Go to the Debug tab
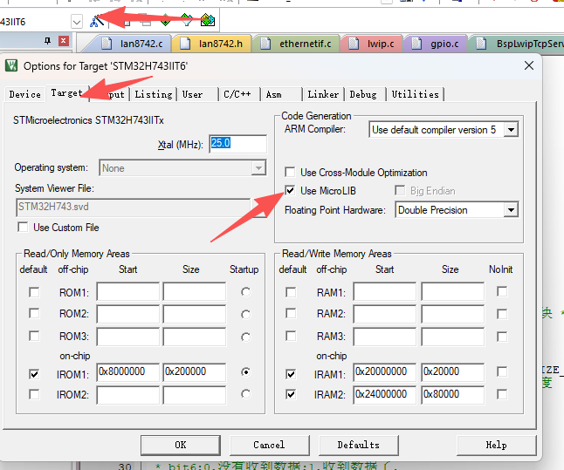564x470 pixels. (363, 94)
